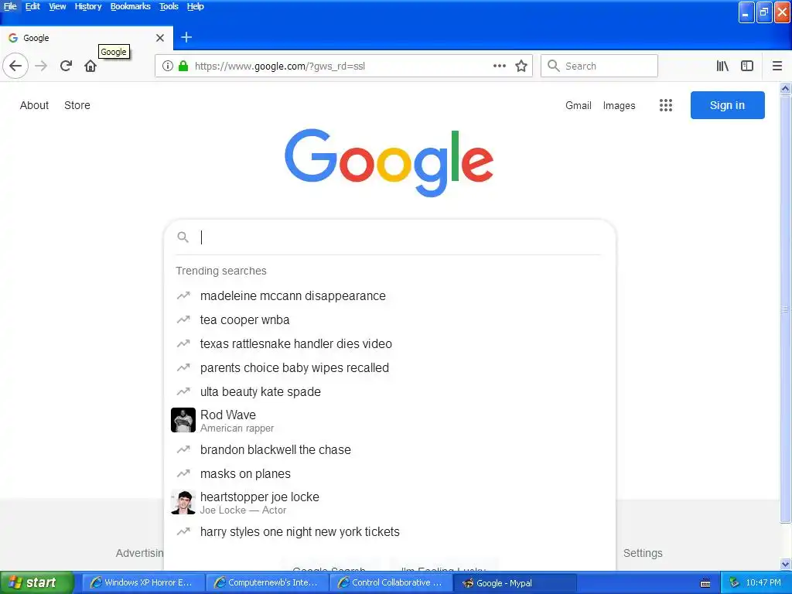The image size is (792, 594).
Task: Switch to Computernewb's Inte... taskbar window
Action: tap(266, 582)
